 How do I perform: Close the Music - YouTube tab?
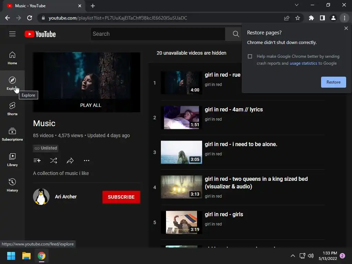[80, 6]
